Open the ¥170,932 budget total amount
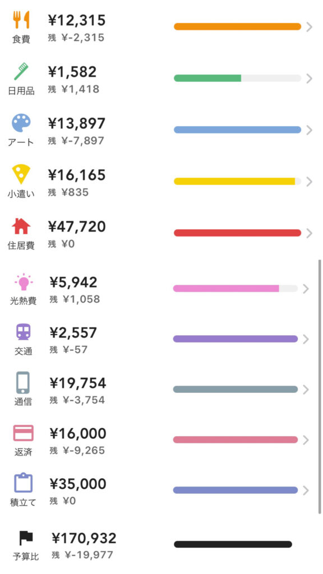This screenshot has width=323, height=574. click(84, 539)
